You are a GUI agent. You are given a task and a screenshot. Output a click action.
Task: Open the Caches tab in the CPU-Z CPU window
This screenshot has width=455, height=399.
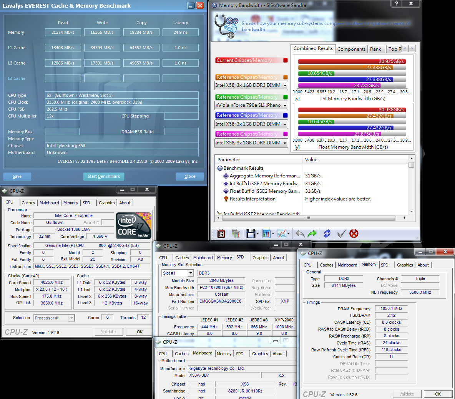(x=28, y=203)
